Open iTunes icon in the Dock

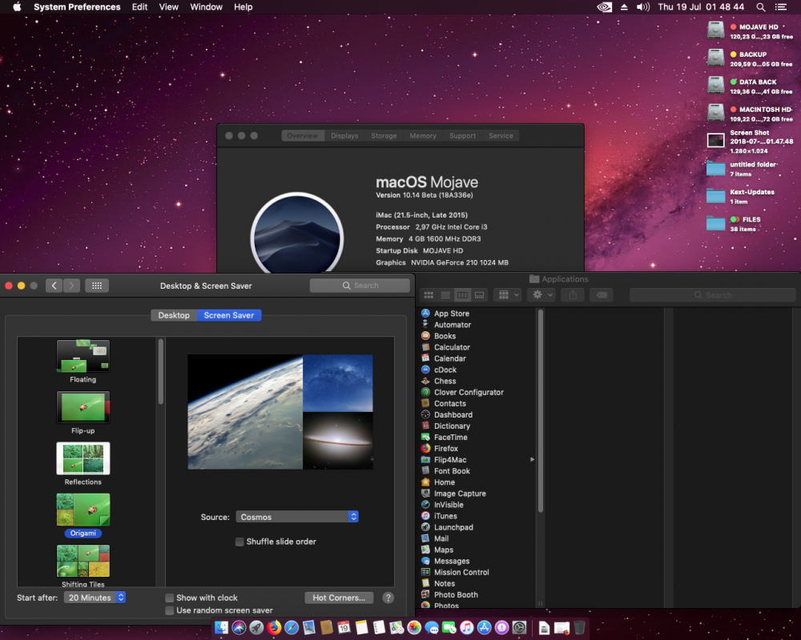467,627
